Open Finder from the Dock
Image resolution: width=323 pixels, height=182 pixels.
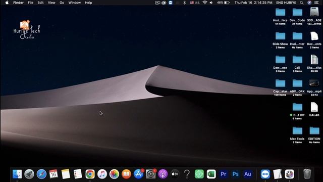pyautogui.click(x=17, y=174)
